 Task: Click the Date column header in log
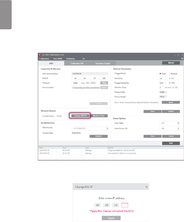tap(41, 148)
